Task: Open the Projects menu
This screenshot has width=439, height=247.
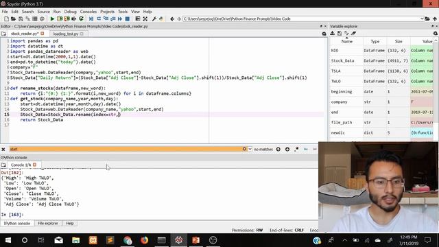Action: (x=107, y=12)
